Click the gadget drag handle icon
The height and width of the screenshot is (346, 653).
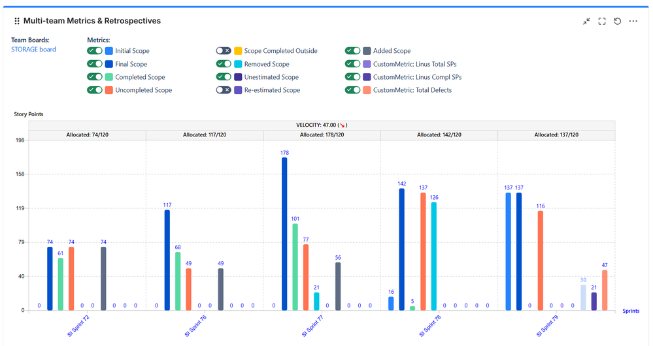coord(17,21)
